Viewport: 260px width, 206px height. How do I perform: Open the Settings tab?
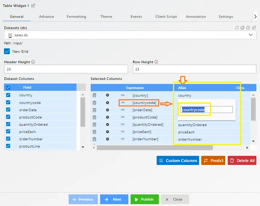226,17
